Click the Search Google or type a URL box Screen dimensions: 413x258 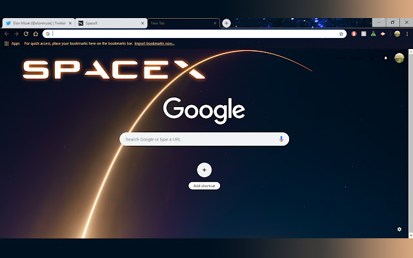[204, 139]
